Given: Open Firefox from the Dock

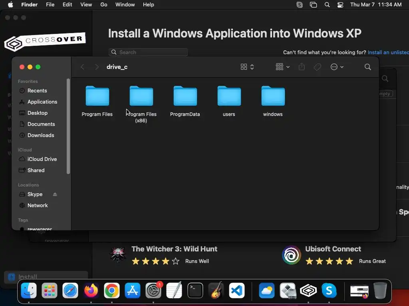Looking at the screenshot, I should pos(91,290).
